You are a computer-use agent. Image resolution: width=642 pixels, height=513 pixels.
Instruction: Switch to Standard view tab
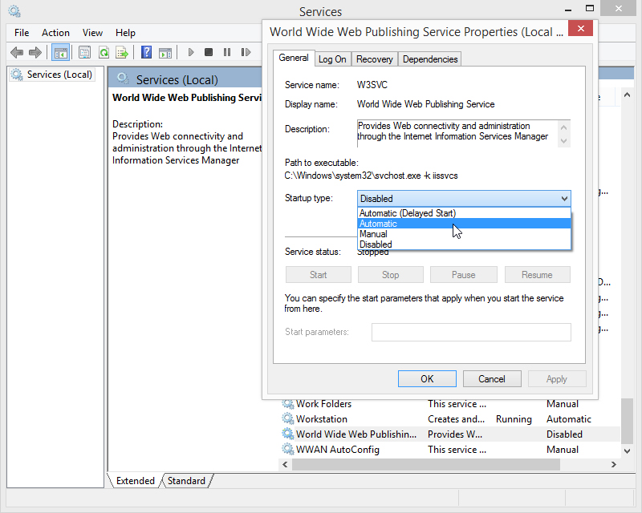coord(186,481)
